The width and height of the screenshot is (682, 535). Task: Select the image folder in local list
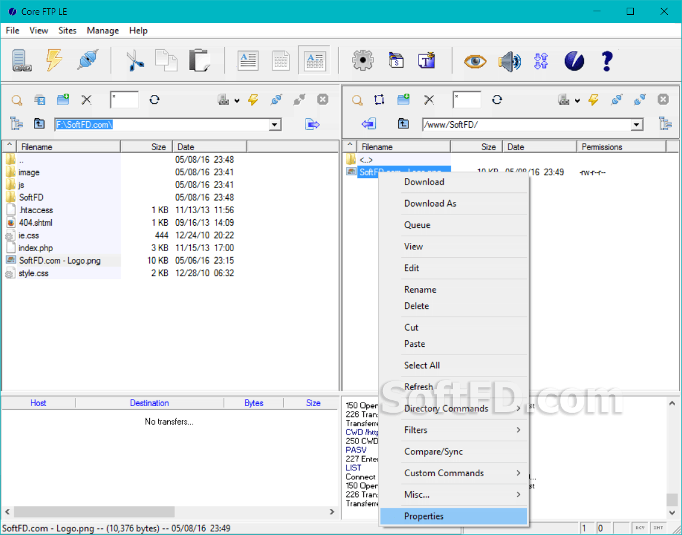pyautogui.click(x=29, y=172)
